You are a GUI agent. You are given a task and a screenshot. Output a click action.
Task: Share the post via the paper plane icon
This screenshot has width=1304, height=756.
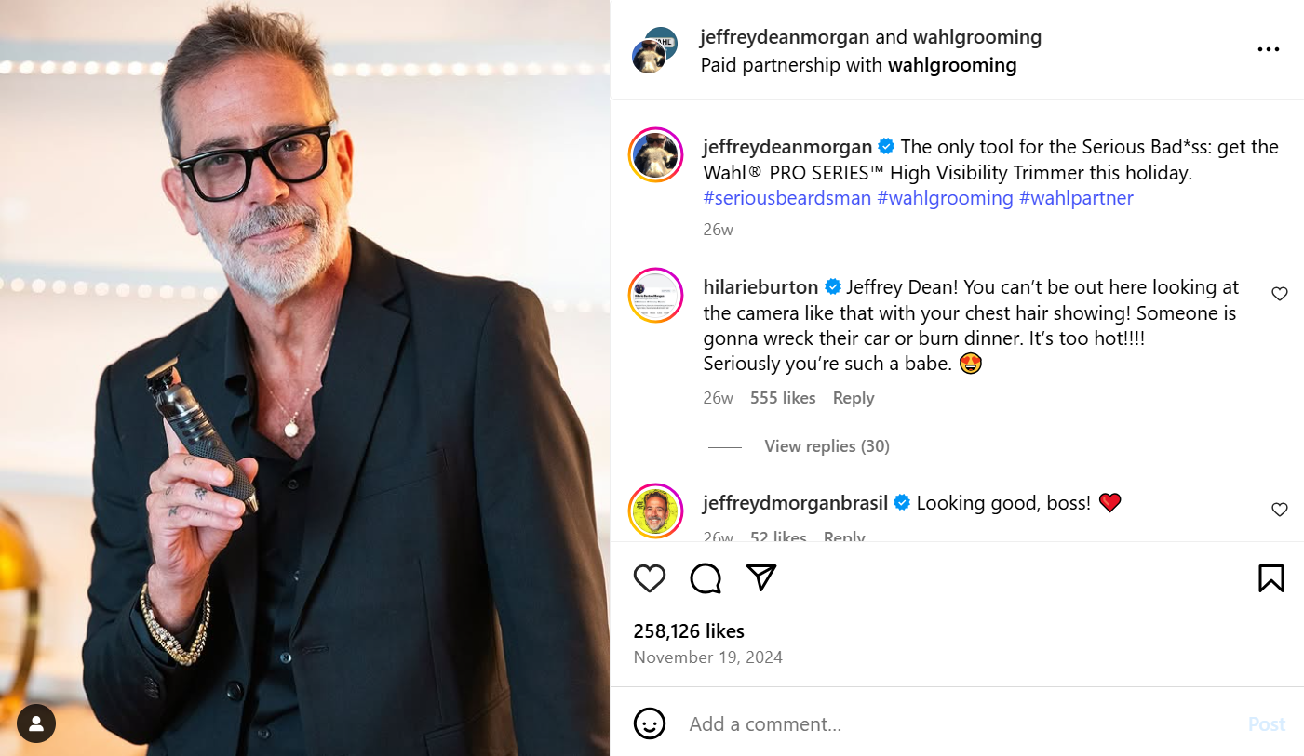point(760,577)
